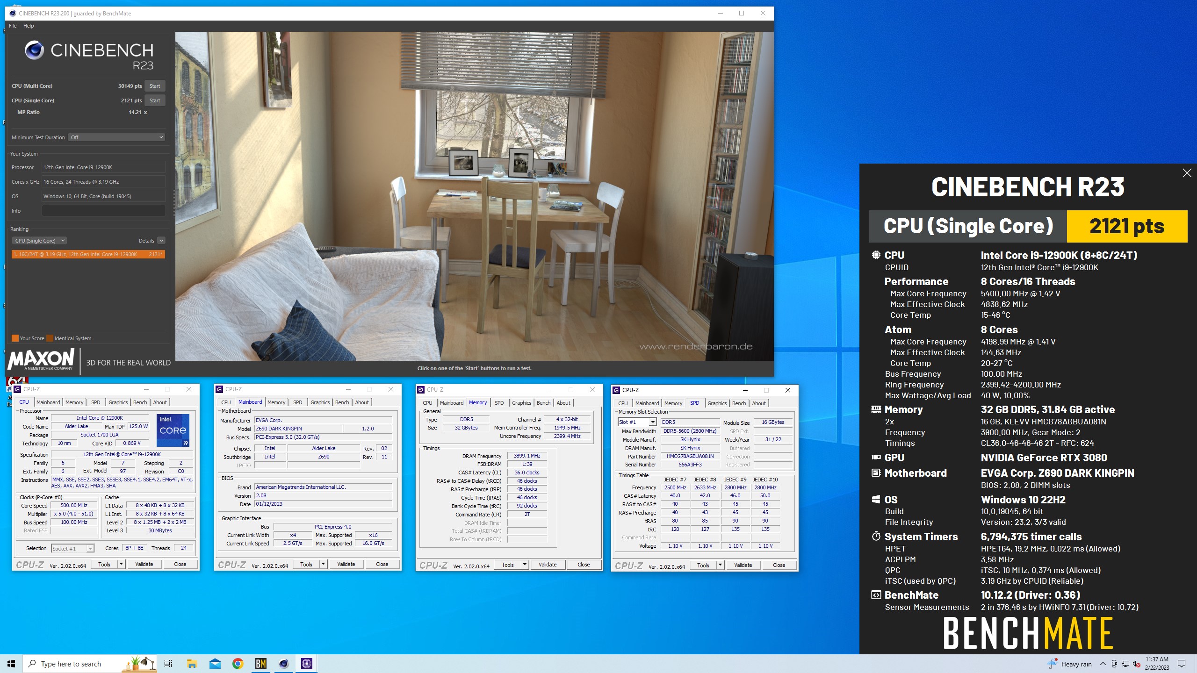
Task: Click Close in CPU-Z Mainboard window
Action: 382,564
